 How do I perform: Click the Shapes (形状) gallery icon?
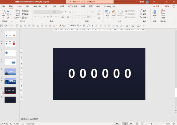107,12
